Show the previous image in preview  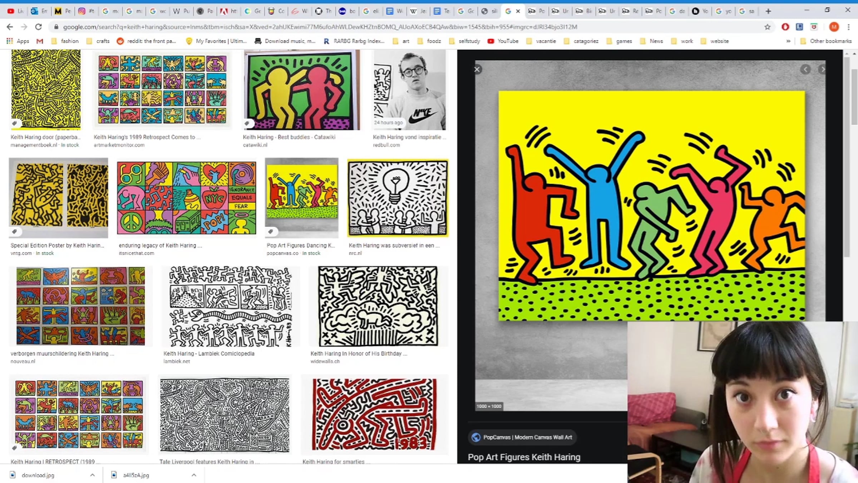805,69
